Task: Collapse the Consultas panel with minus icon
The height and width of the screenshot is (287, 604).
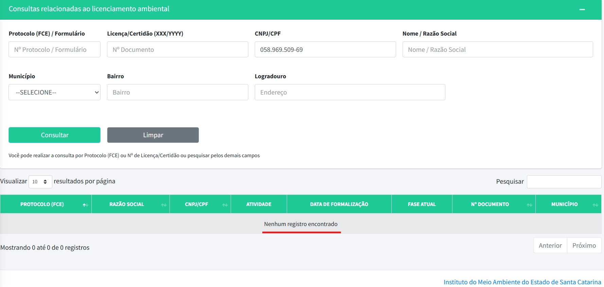Action: pos(582,9)
